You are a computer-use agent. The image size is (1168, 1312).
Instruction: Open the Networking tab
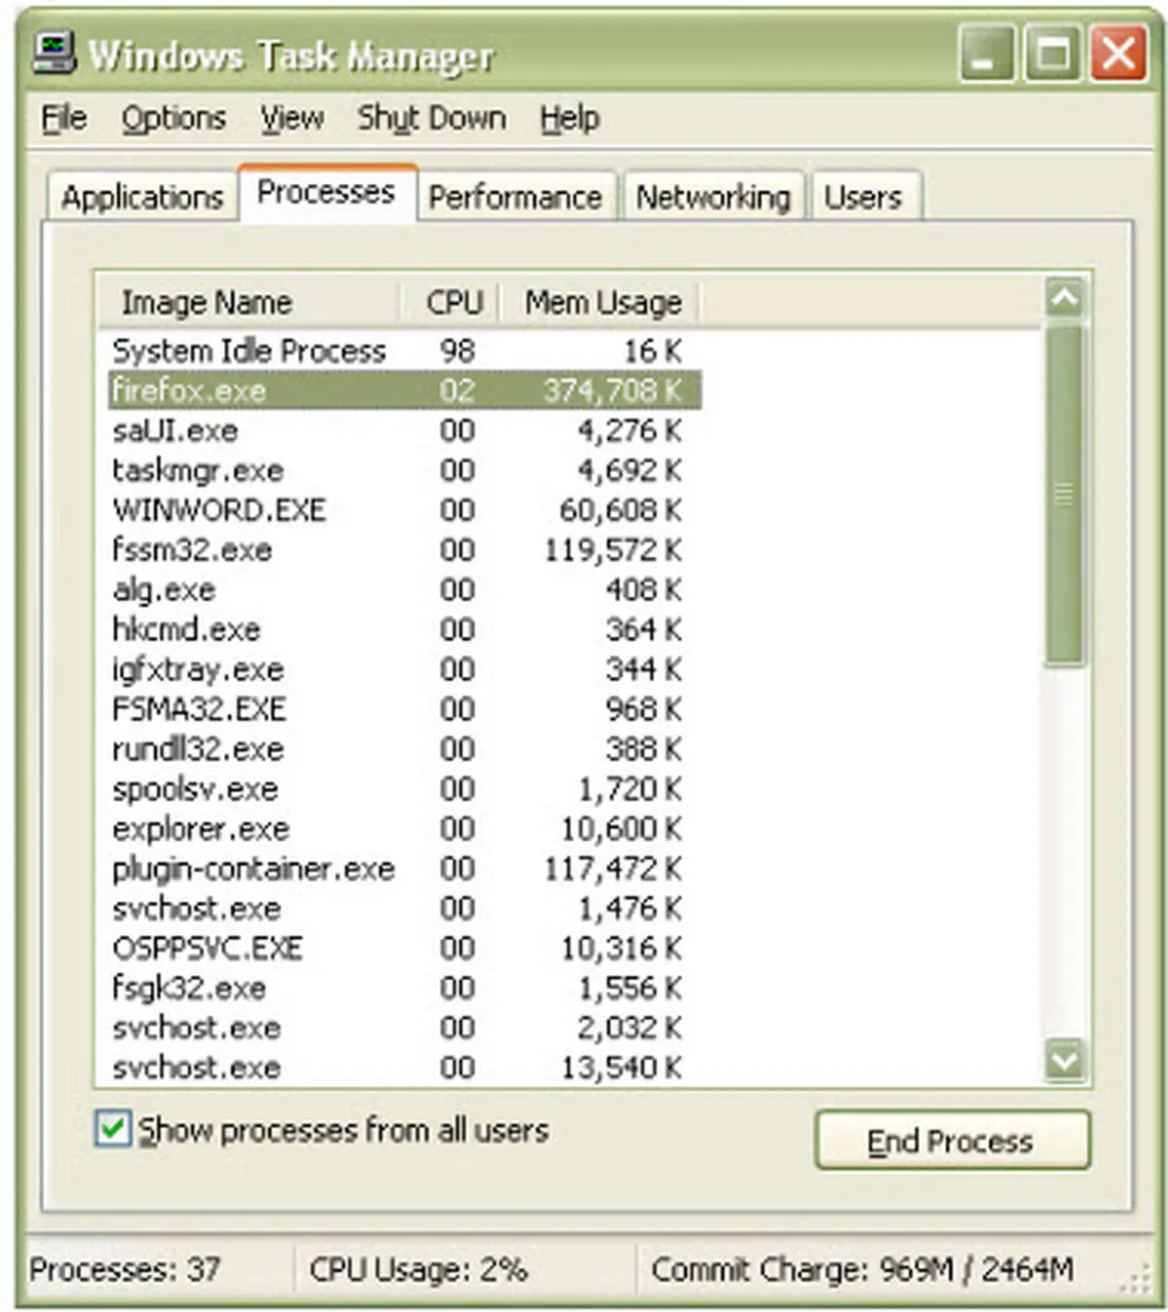click(712, 197)
